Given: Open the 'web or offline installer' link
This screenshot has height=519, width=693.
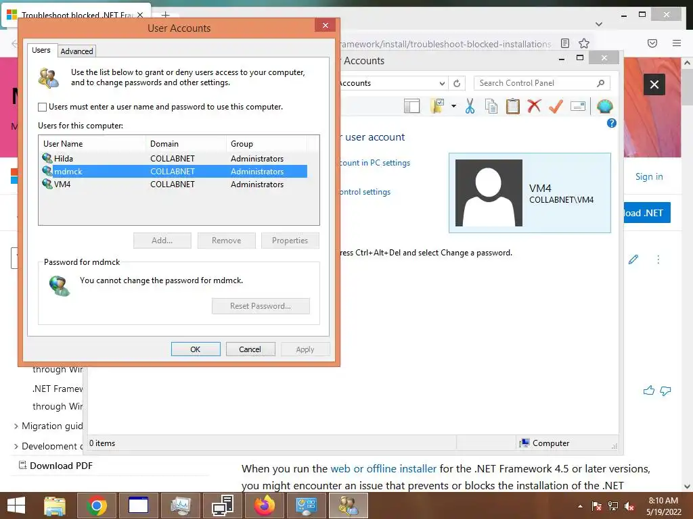Looking at the screenshot, I should click(x=383, y=469).
